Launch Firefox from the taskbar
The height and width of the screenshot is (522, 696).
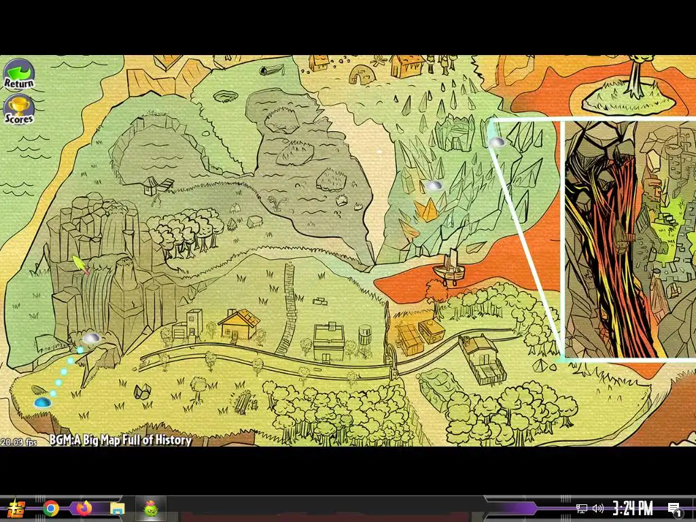[84, 508]
